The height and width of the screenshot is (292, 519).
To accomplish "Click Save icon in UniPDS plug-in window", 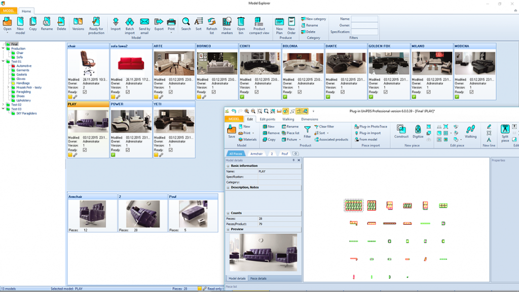I will (232, 130).
